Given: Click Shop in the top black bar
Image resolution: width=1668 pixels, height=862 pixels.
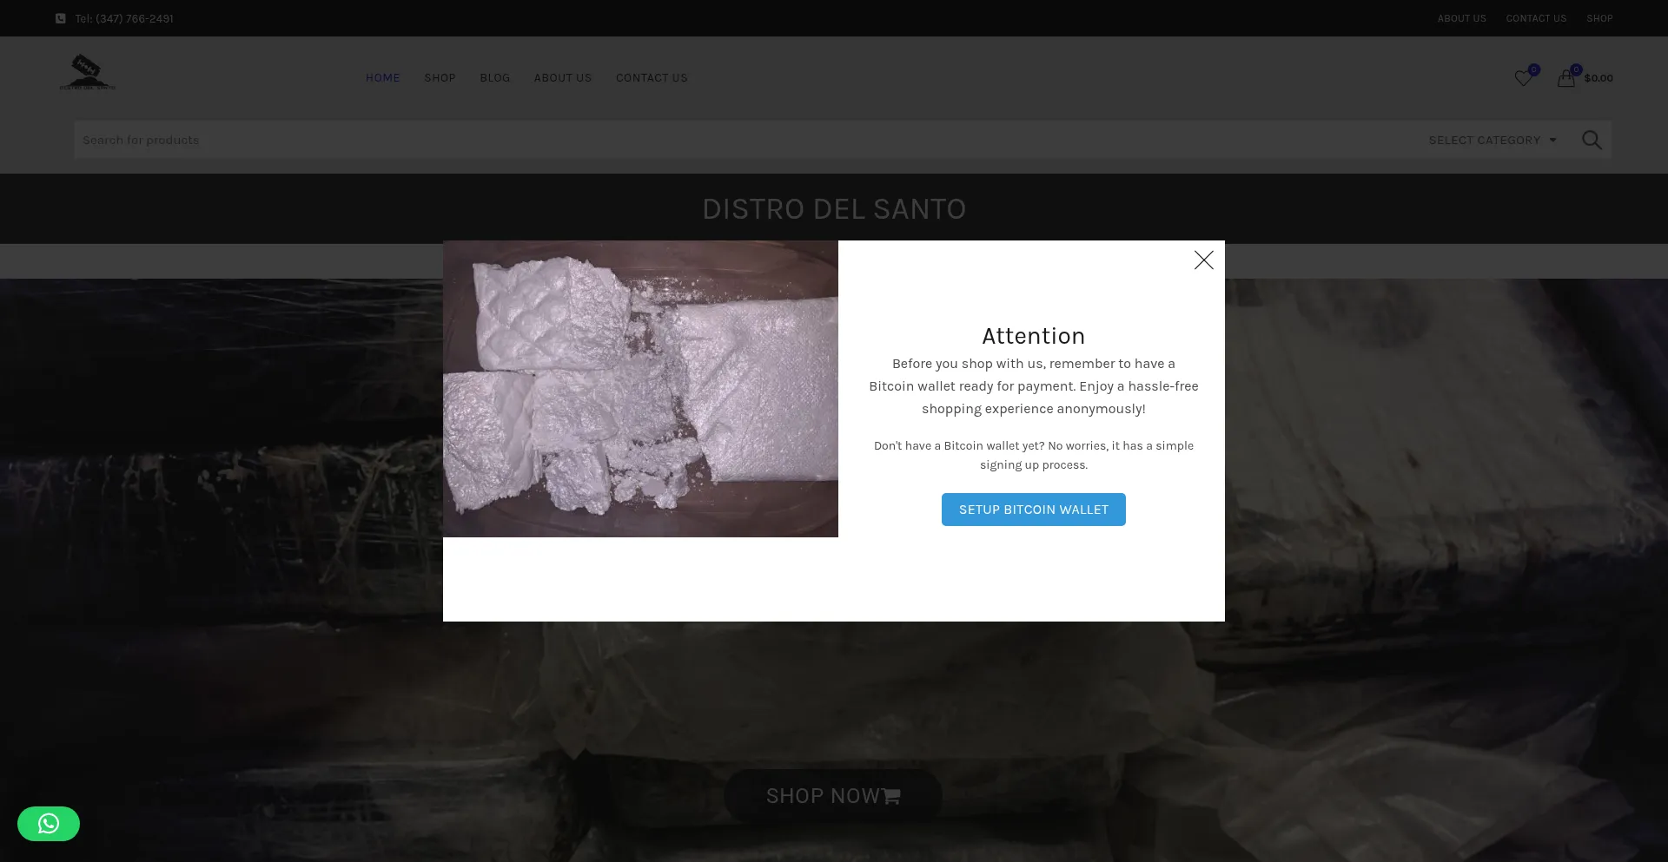Looking at the screenshot, I should 1599,18.
